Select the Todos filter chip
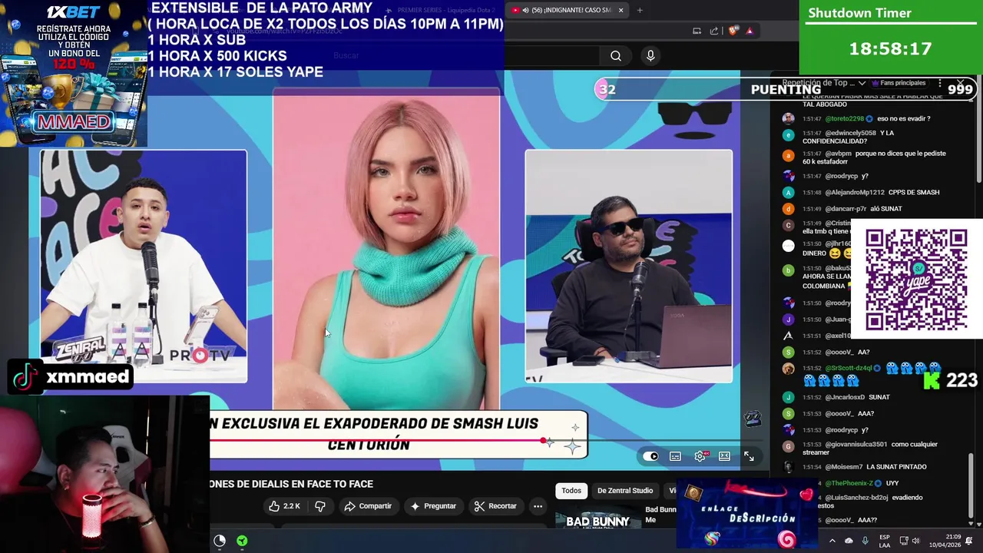983x553 pixels. tap(571, 491)
